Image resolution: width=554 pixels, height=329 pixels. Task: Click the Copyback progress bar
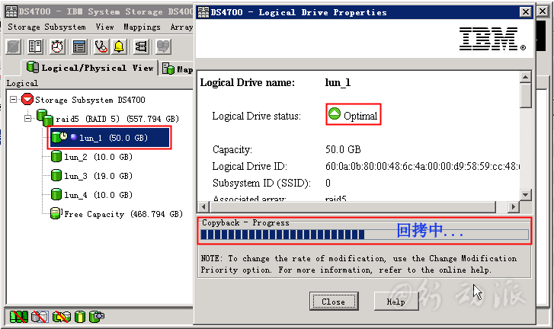click(364, 235)
